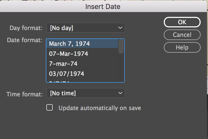208x139 pixels.
Task: Confirm the dialog with OK
Action: [182, 22]
